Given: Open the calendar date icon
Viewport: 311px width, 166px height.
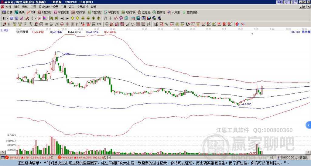Looking at the screenshot, I should coord(133,18).
